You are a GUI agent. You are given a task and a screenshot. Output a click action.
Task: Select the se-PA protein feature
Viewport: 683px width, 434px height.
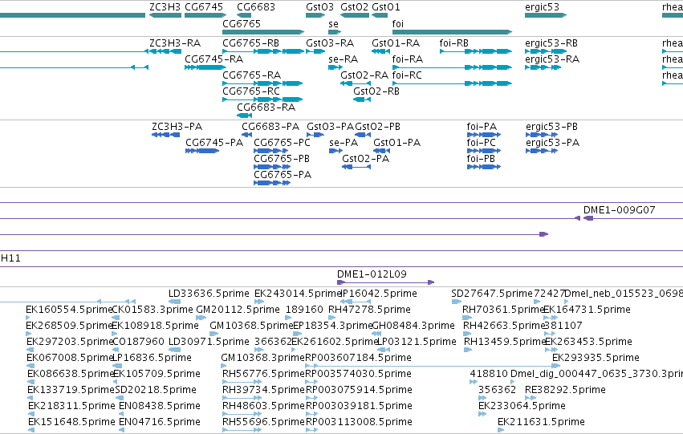click(x=335, y=151)
